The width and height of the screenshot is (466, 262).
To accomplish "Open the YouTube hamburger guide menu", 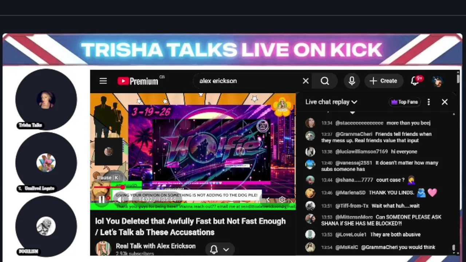I will click(103, 81).
